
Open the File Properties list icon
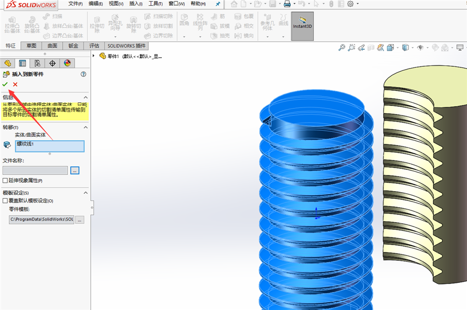[341, 4]
